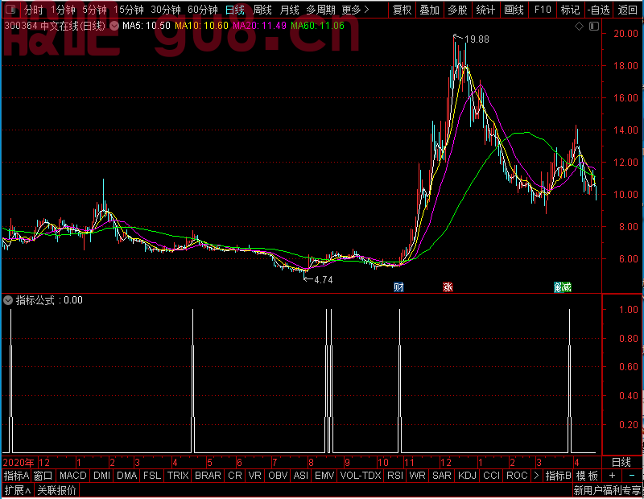
Task: Expand the 更多 periods menu
Action: pyautogui.click(x=355, y=10)
